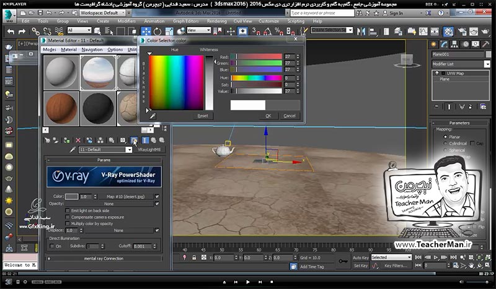
Task: Click the Red value input field
Action: tap(290, 56)
